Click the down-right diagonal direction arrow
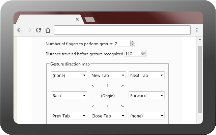216x135 pixels. (122, 106)
